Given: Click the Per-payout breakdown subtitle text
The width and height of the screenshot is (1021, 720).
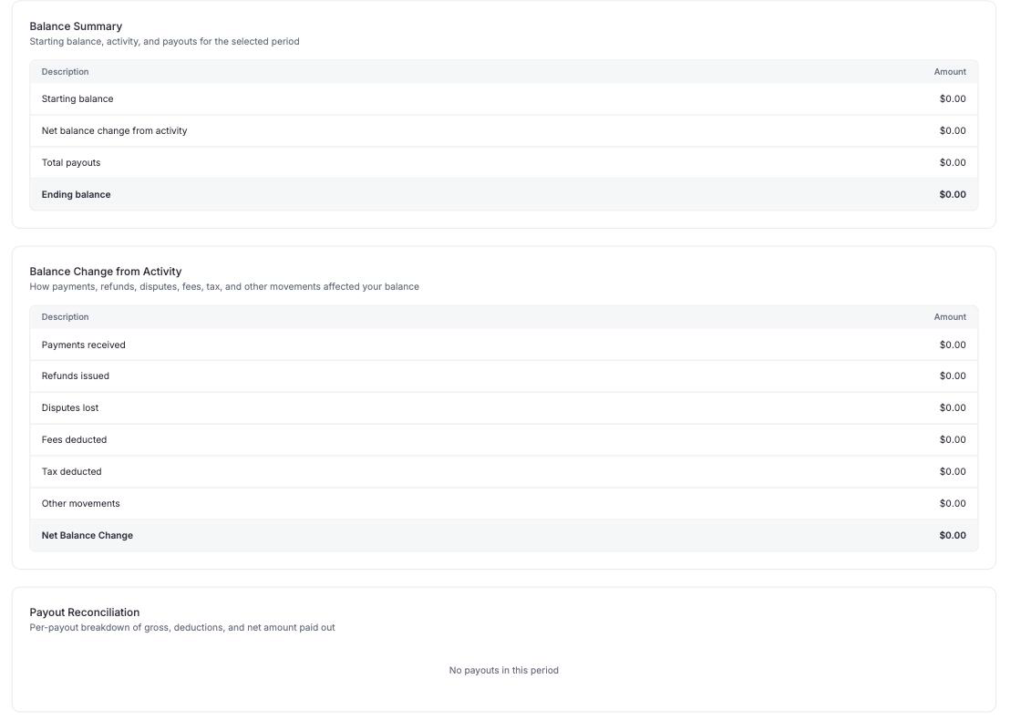Looking at the screenshot, I should (x=182, y=628).
